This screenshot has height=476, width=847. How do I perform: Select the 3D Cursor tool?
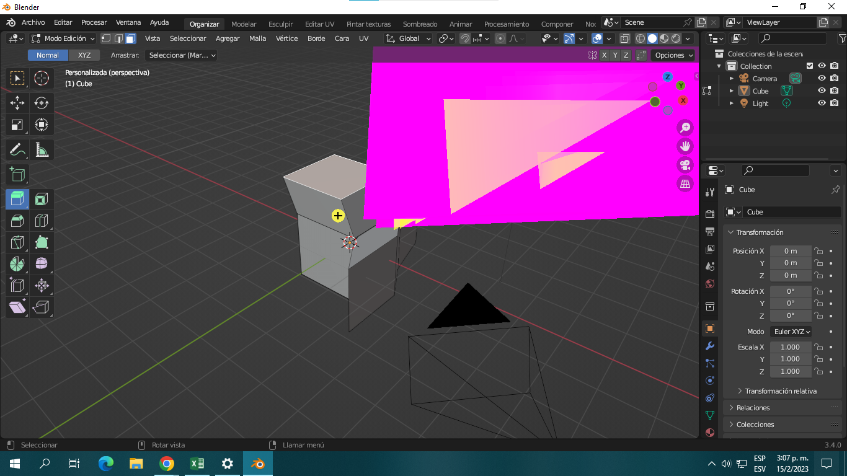coord(42,78)
